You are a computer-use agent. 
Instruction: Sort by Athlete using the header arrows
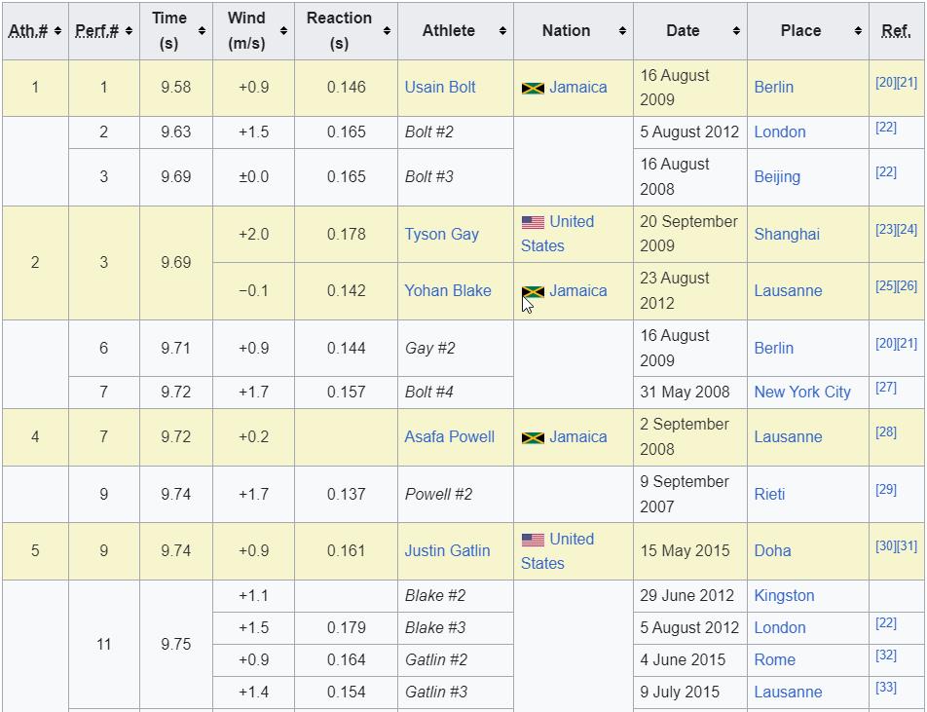pyautogui.click(x=502, y=31)
